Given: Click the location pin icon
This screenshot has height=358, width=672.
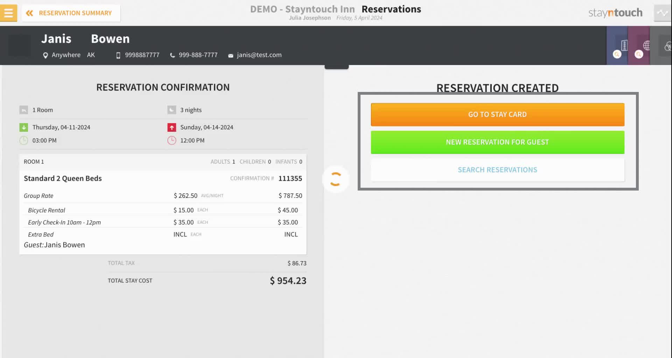Looking at the screenshot, I should [45, 55].
